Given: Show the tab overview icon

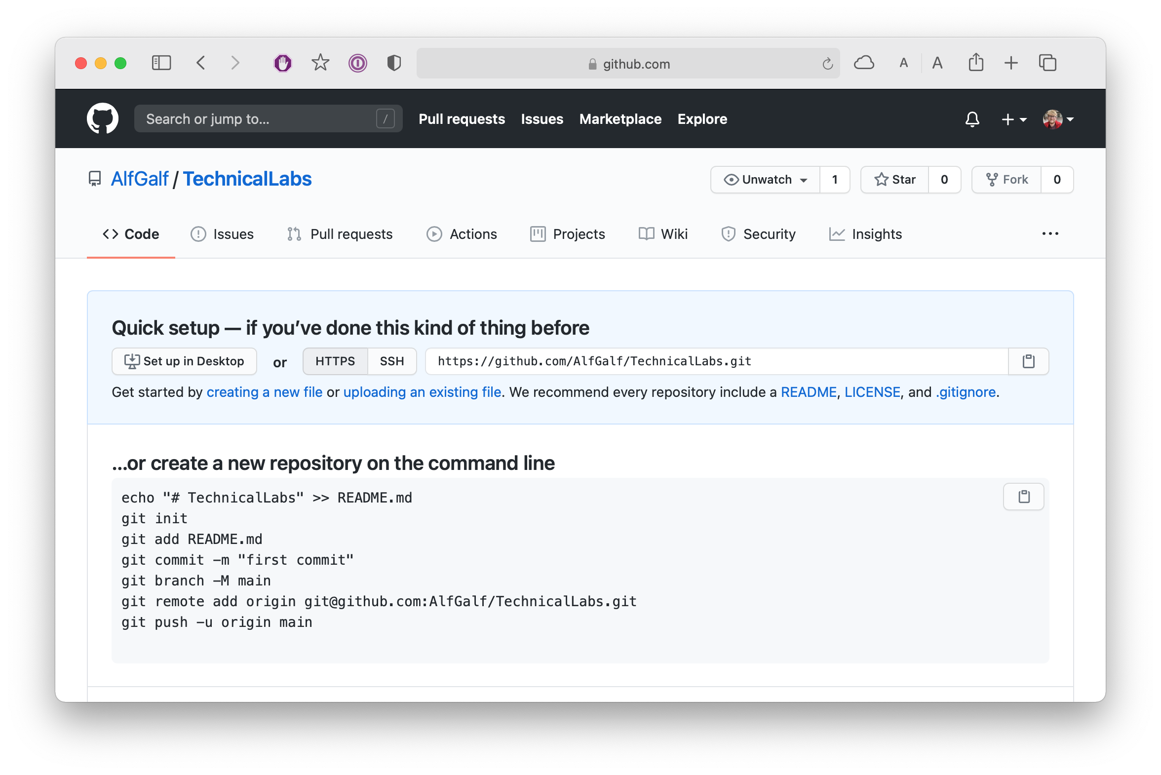Looking at the screenshot, I should pyautogui.click(x=1047, y=63).
